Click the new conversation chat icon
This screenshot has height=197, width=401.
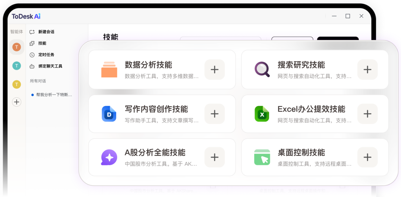[x=32, y=32]
